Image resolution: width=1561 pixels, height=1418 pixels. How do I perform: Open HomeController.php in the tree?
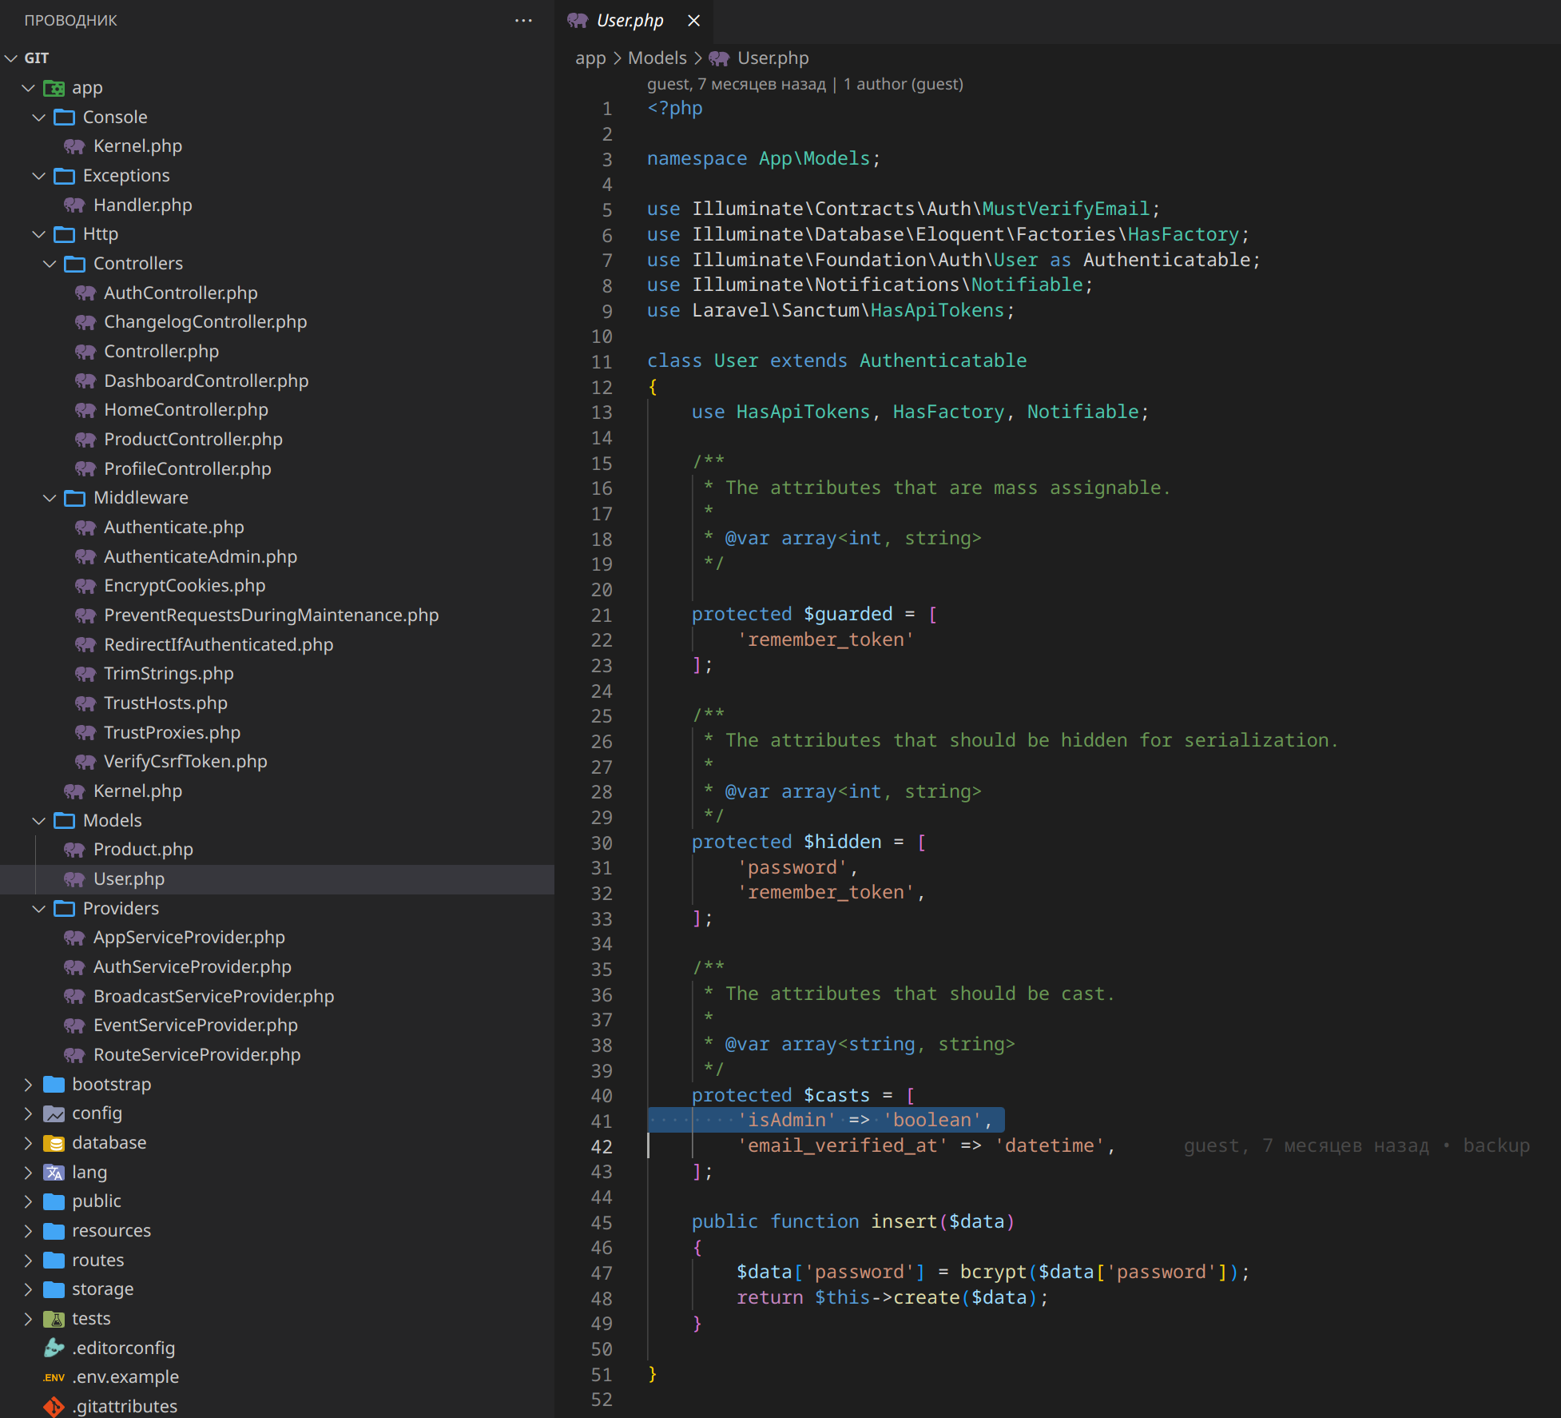(186, 410)
